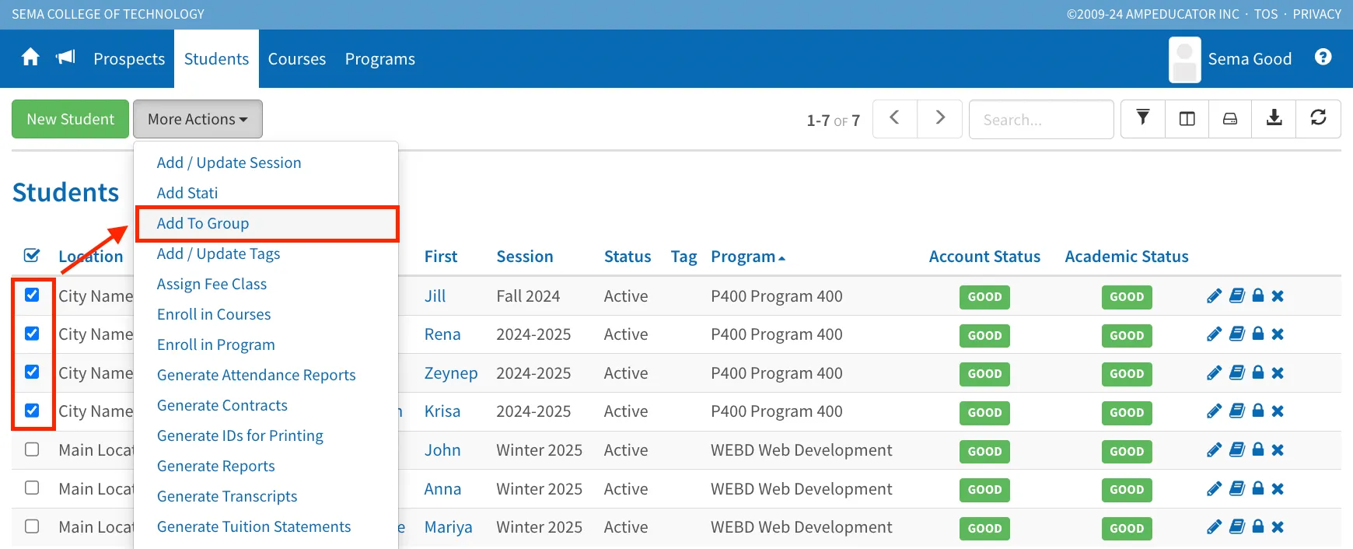The height and width of the screenshot is (549, 1353).
Task: Uncheck the checkbox for Rena's row
Action: [x=32, y=334]
